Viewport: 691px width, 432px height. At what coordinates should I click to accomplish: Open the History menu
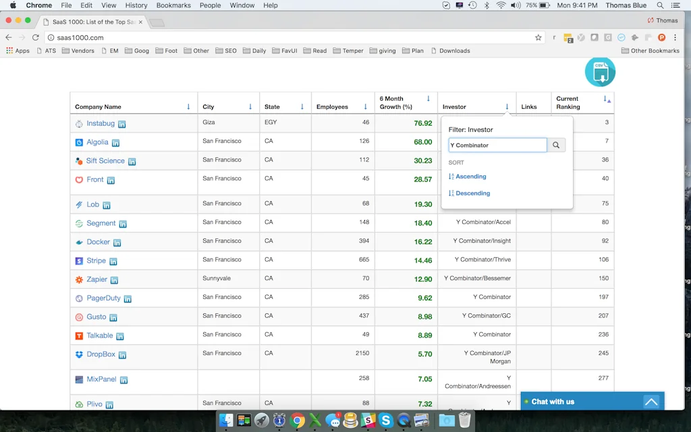pos(136,5)
